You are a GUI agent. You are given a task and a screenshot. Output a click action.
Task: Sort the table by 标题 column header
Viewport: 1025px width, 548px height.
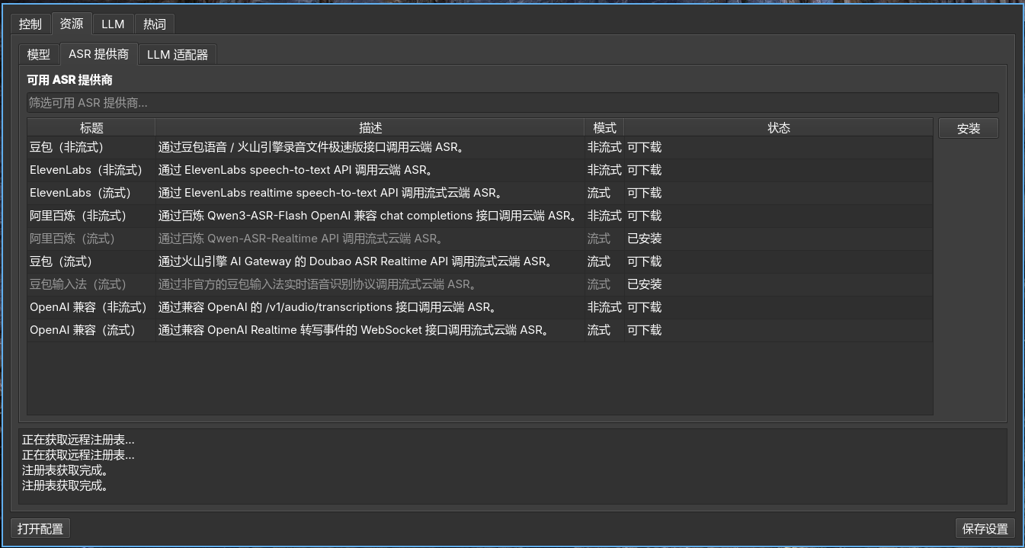(x=91, y=128)
